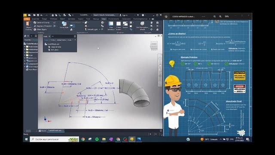Image resolution: width=275 pixels, height=155 pixels.
Task: Open the iLogic panel menu icon
Action: pyautogui.click(x=75, y=36)
